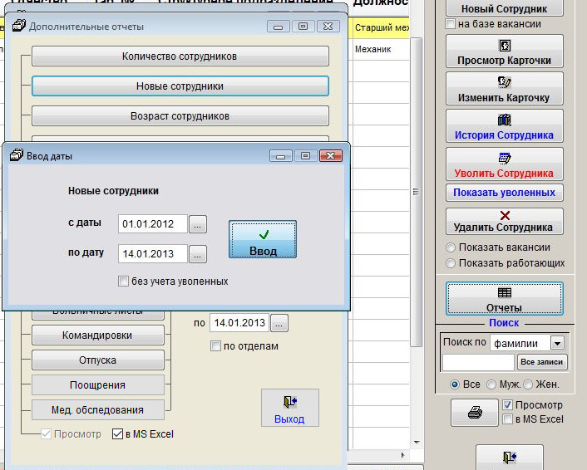
Task: Toggle 'на базе вакансии' checkbox
Action: 450,24
